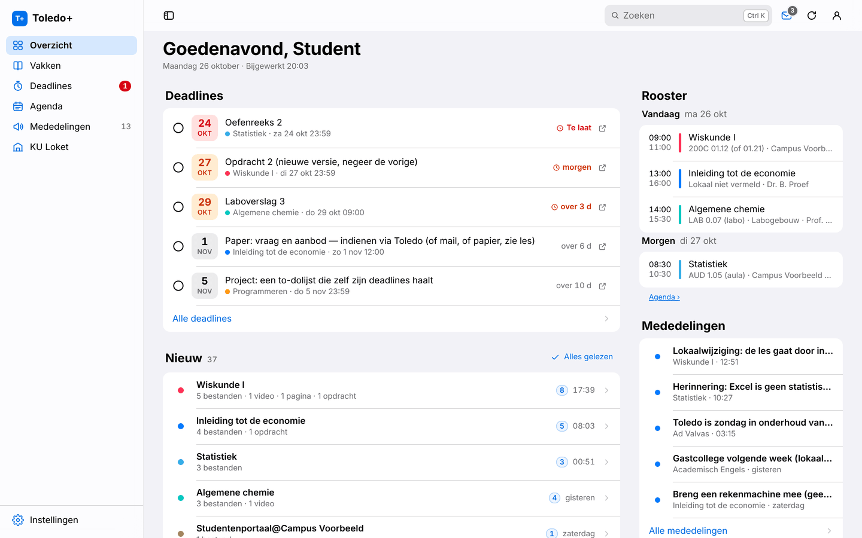
Task: Click the 8 unread badge for Wiskunde I
Action: point(561,390)
